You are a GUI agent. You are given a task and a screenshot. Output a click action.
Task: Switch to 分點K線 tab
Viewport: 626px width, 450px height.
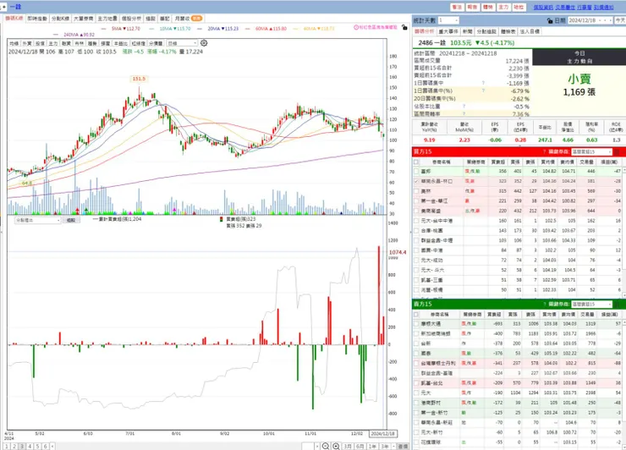click(60, 19)
